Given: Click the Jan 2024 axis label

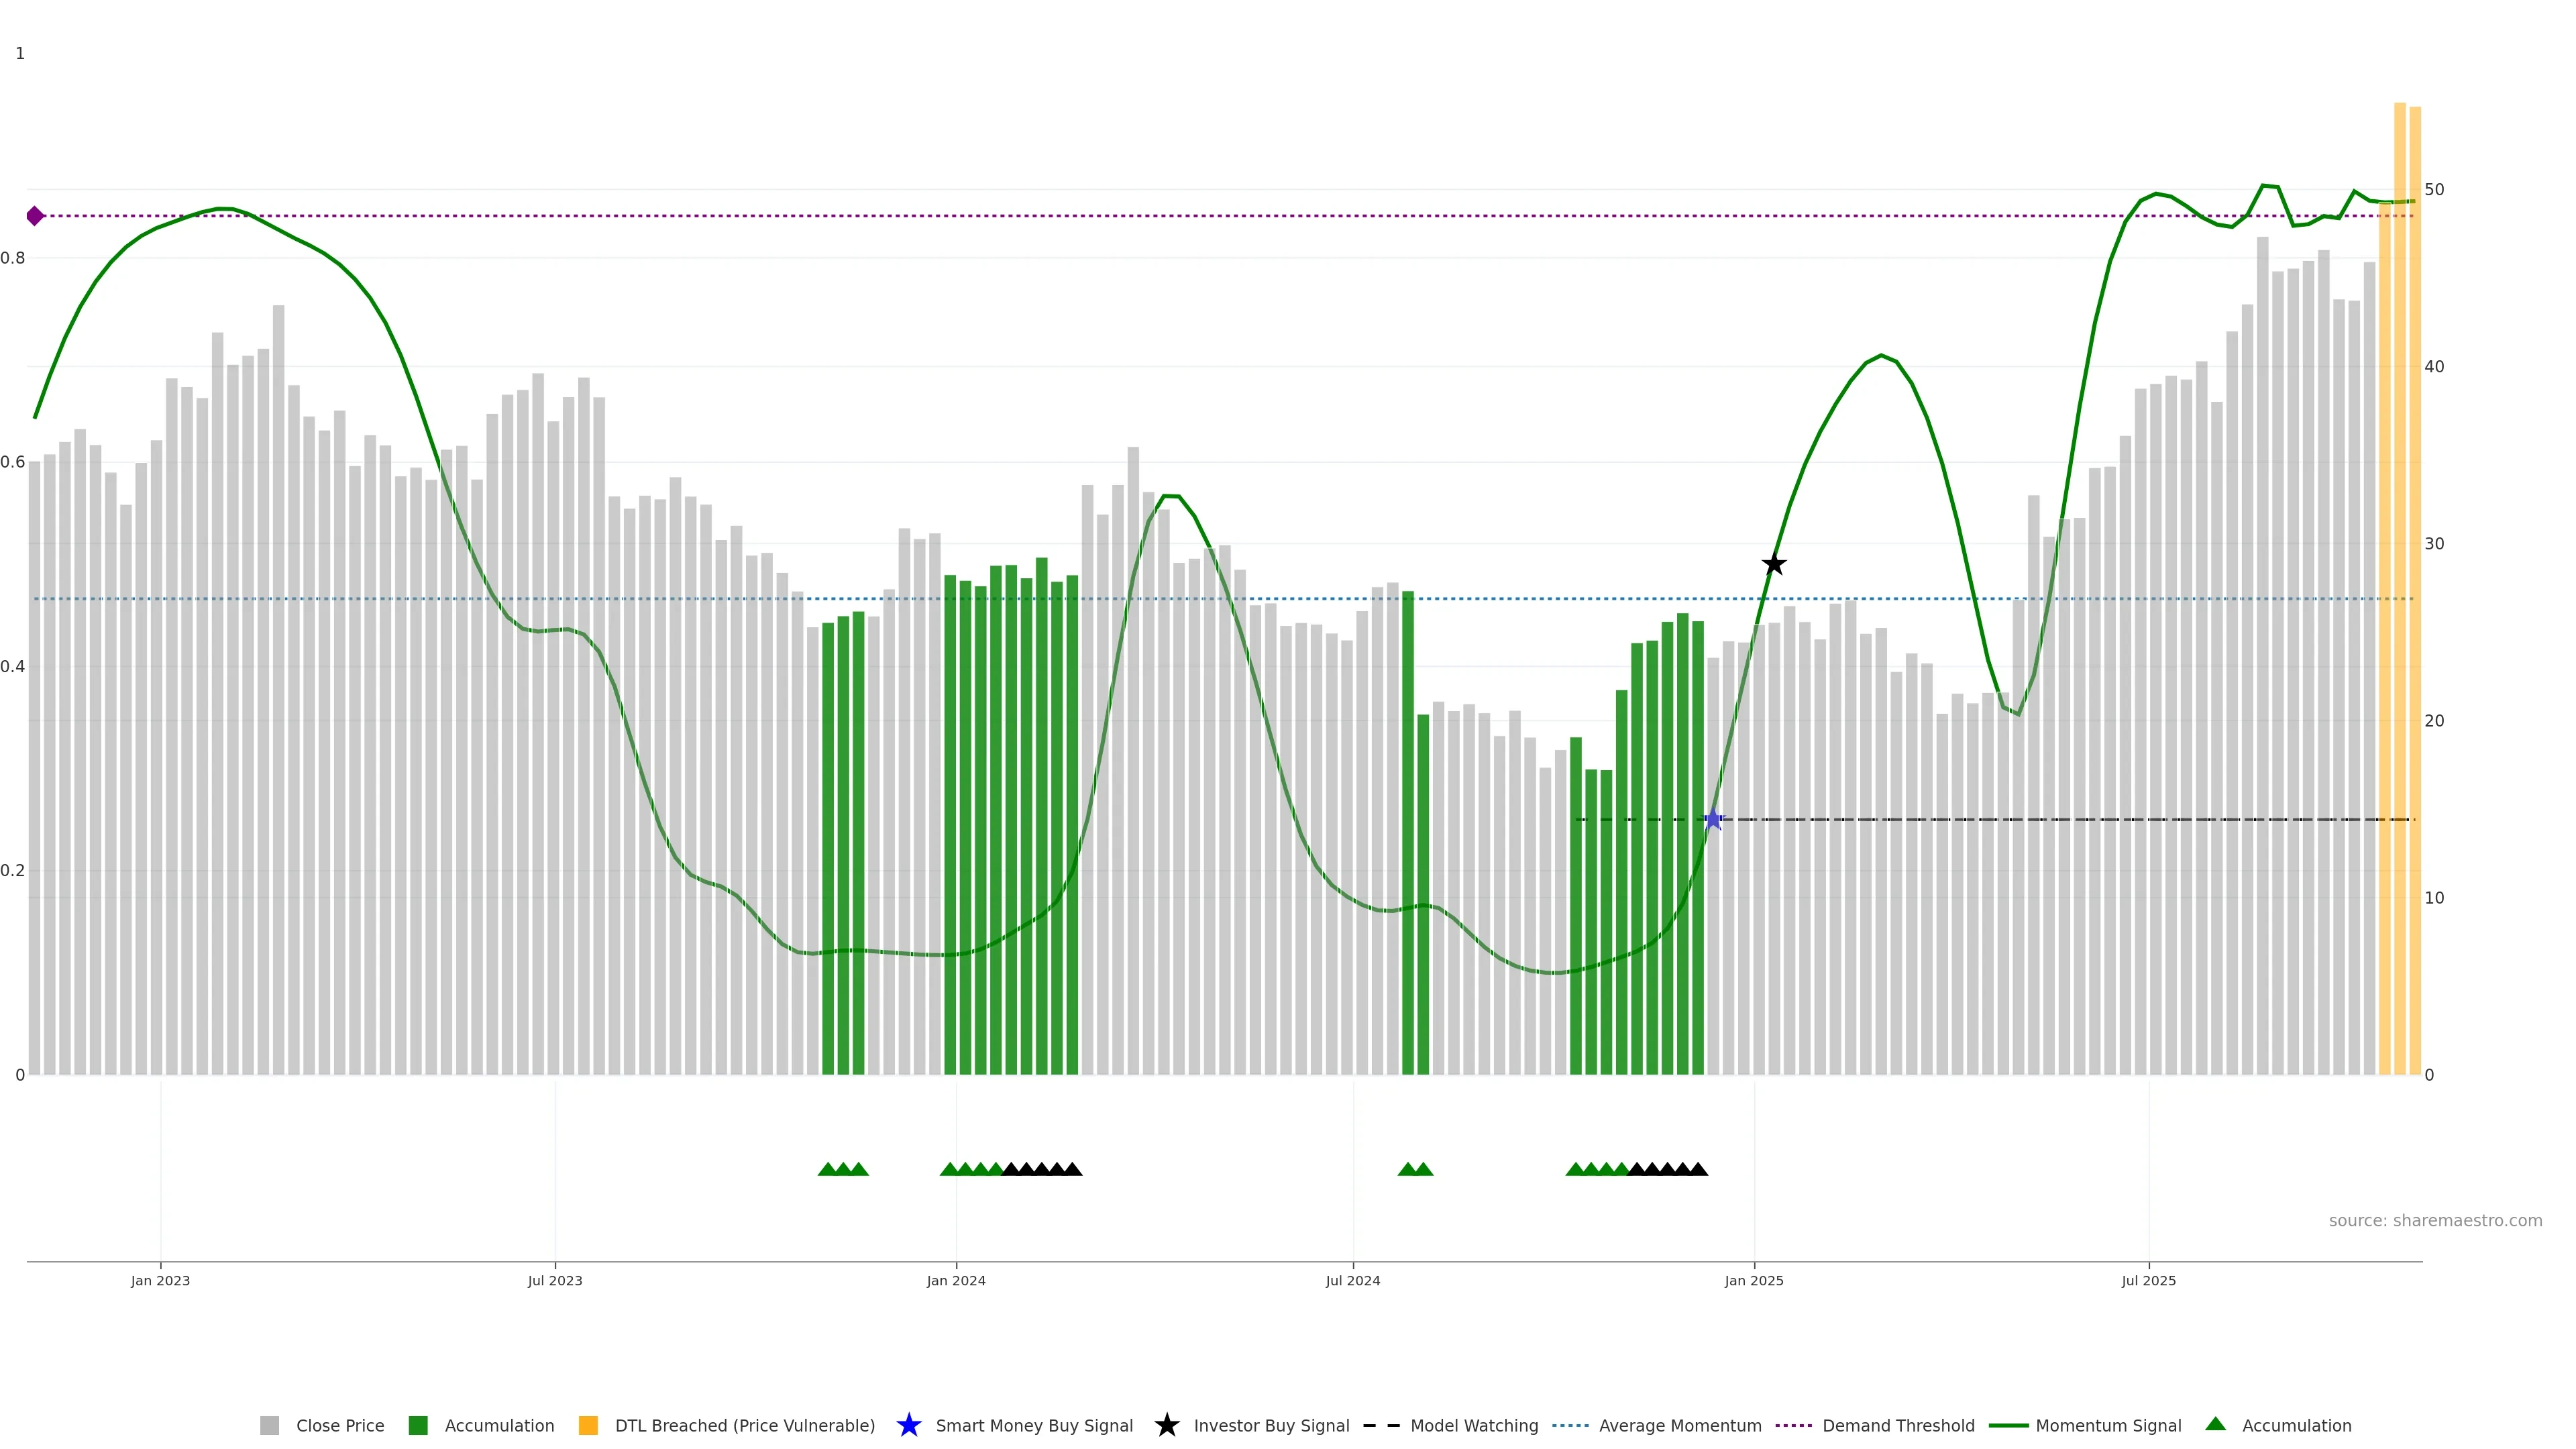Looking at the screenshot, I should pyautogui.click(x=956, y=1281).
